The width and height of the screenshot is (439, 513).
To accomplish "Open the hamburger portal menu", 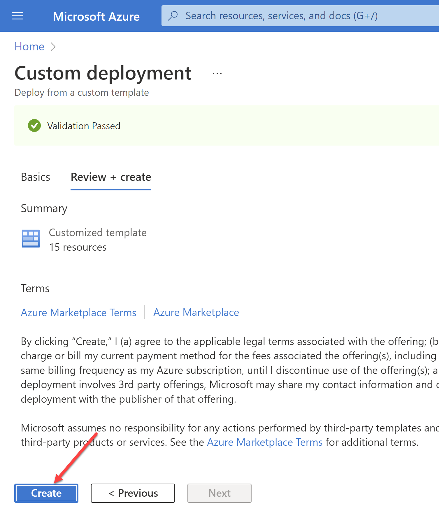I will click(17, 16).
